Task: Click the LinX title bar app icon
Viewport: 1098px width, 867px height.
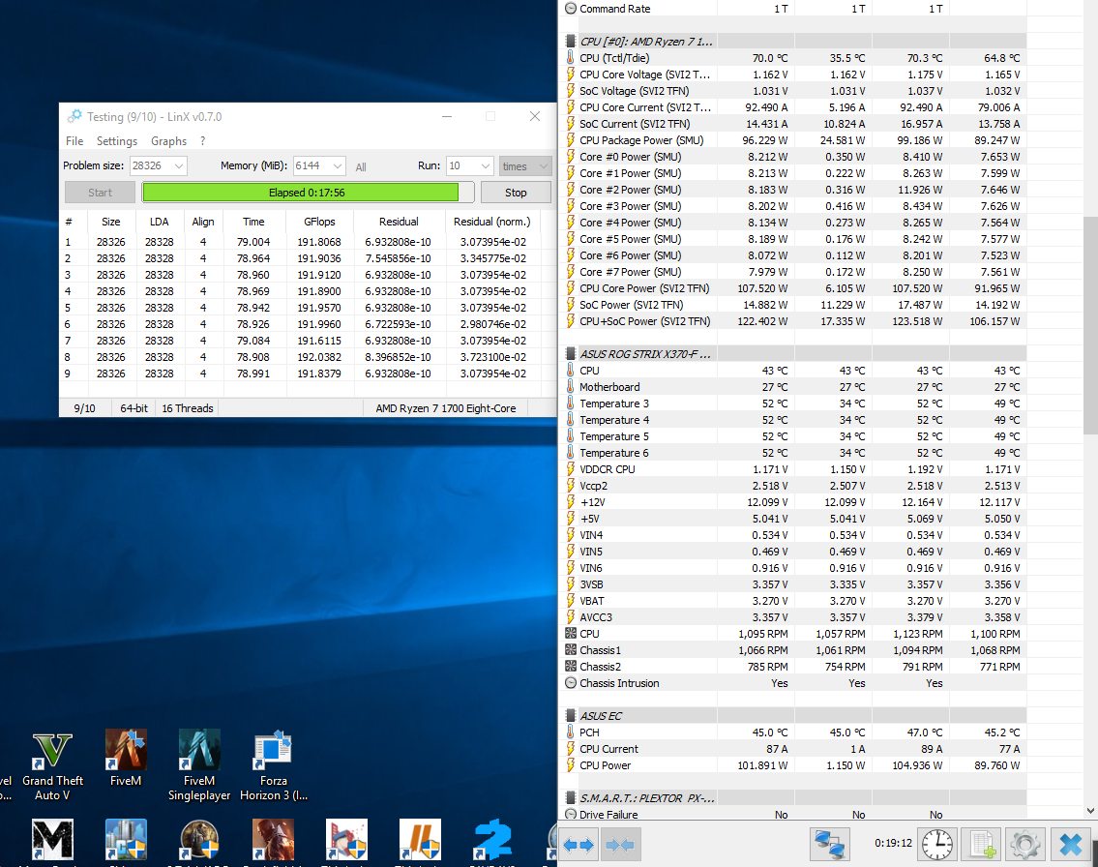Action: [74, 116]
